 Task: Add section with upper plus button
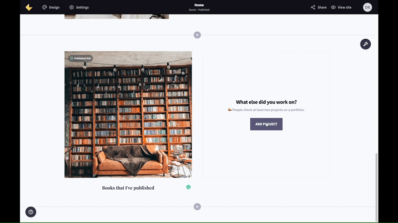[197, 35]
